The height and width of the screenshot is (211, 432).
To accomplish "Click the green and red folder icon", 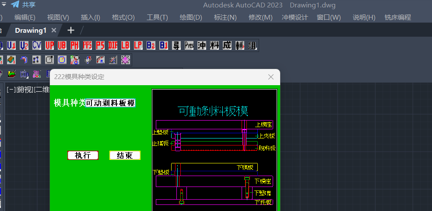I will click(11, 73).
